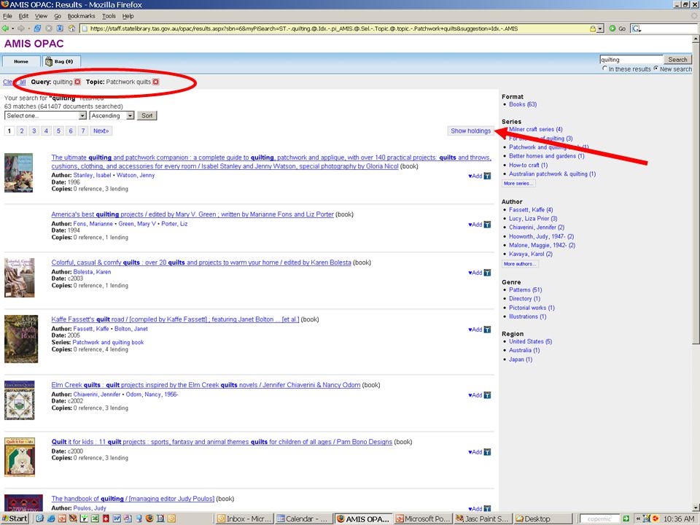
Task: Remove the 'Query: quilting' filter
Action: tap(78, 82)
